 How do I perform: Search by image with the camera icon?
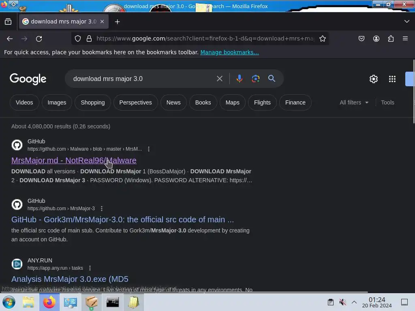(x=255, y=79)
